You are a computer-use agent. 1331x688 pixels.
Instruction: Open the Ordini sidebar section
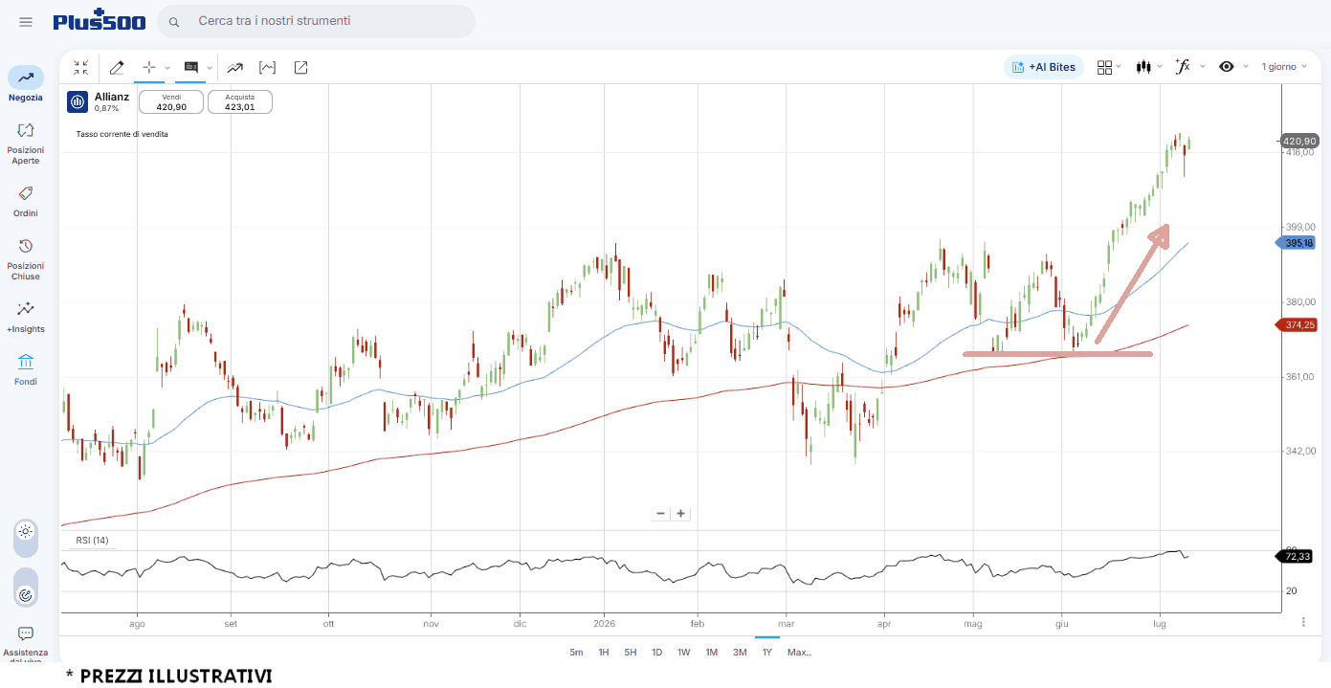click(26, 202)
